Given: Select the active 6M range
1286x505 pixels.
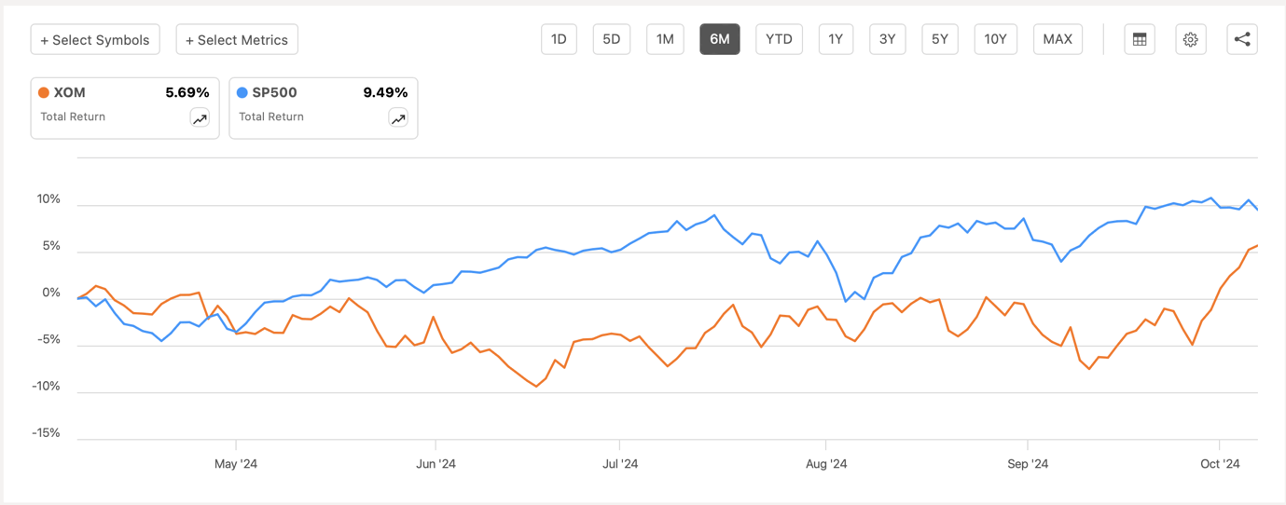Looking at the screenshot, I should click(719, 39).
